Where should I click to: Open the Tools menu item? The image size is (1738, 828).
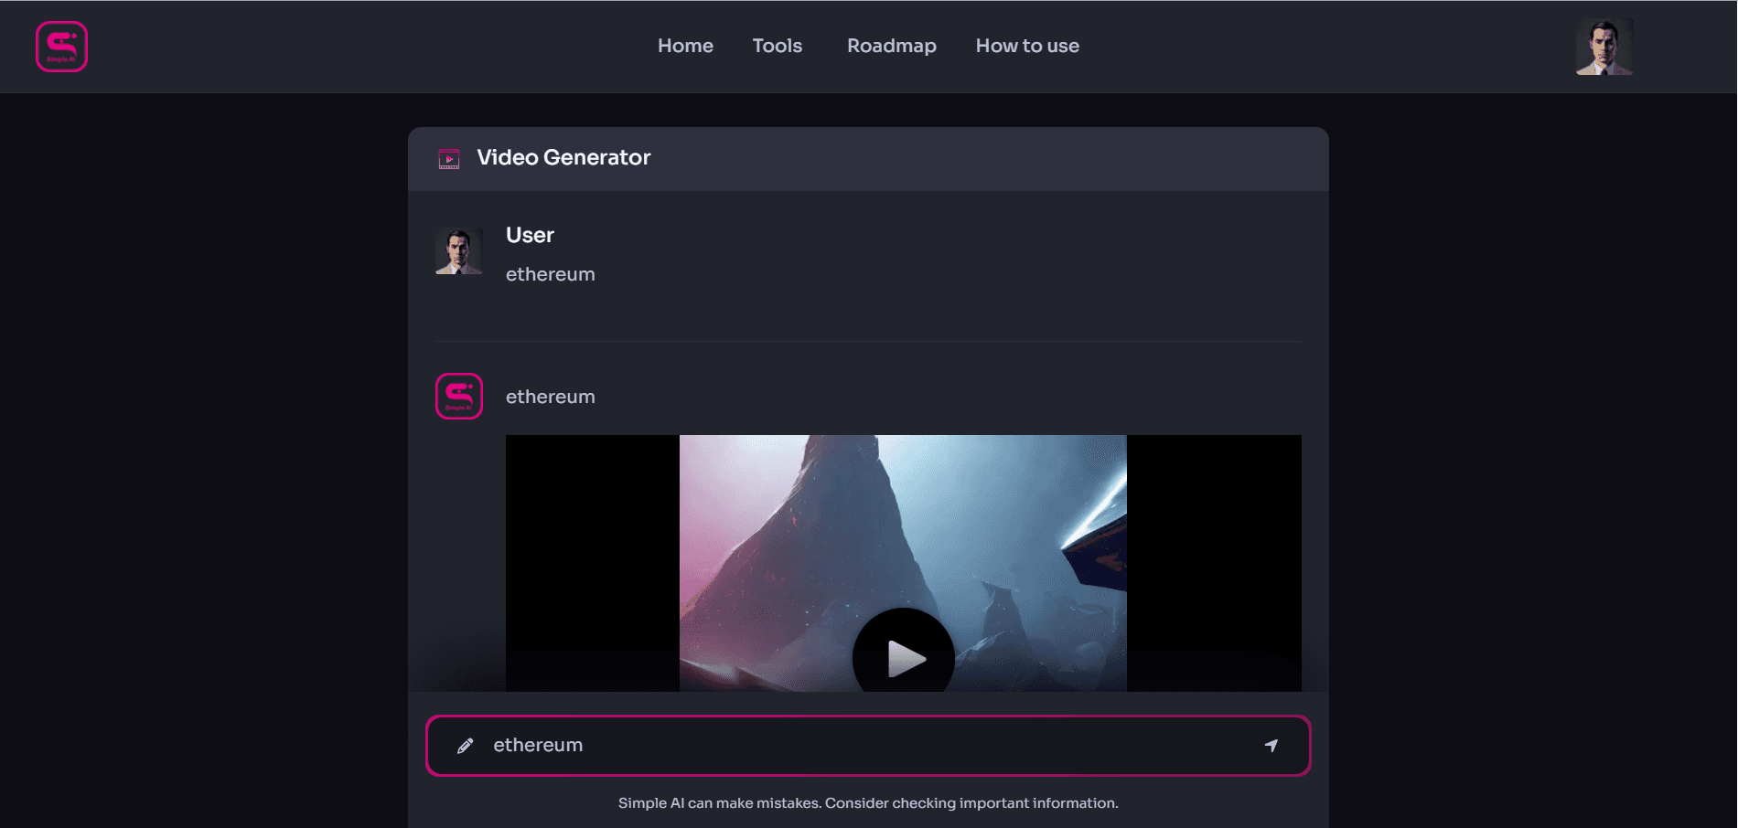pyautogui.click(x=776, y=46)
